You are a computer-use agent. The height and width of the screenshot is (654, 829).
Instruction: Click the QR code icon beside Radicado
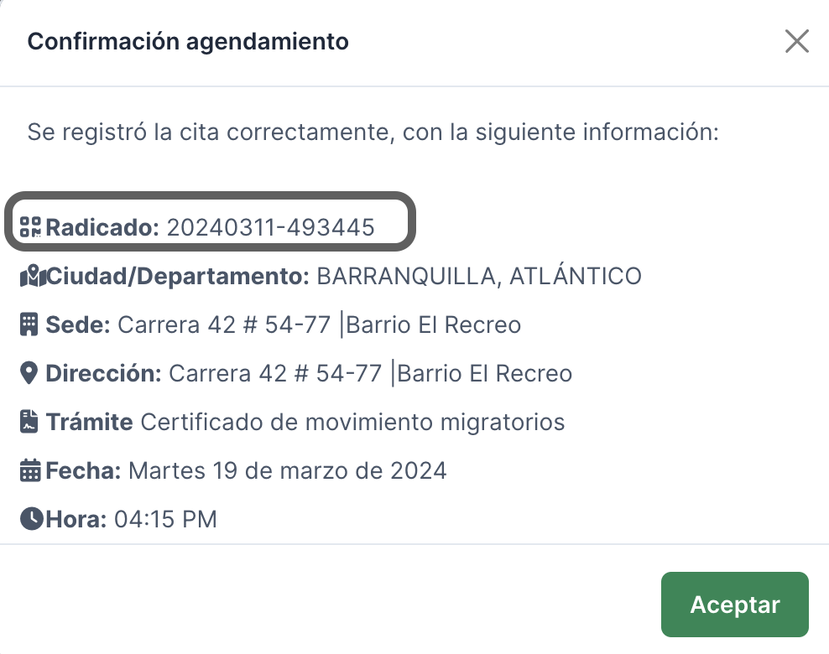tap(31, 226)
